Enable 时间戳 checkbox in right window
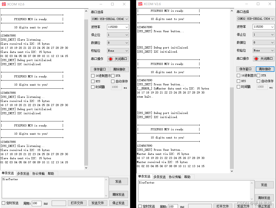Viewport: 276px width, 208px height. pyautogui.click(x=238, y=87)
